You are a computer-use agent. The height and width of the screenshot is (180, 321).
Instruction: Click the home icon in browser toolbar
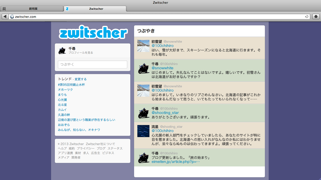coord(316,17)
